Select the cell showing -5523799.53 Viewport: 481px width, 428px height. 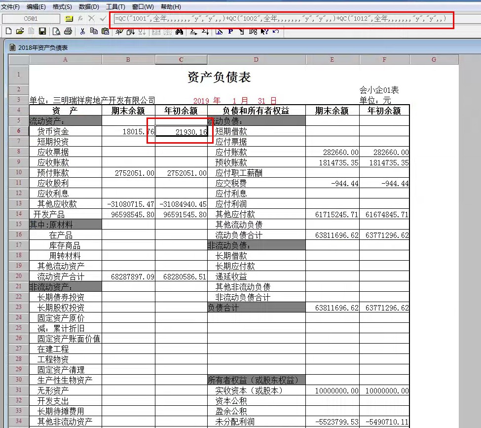point(333,422)
